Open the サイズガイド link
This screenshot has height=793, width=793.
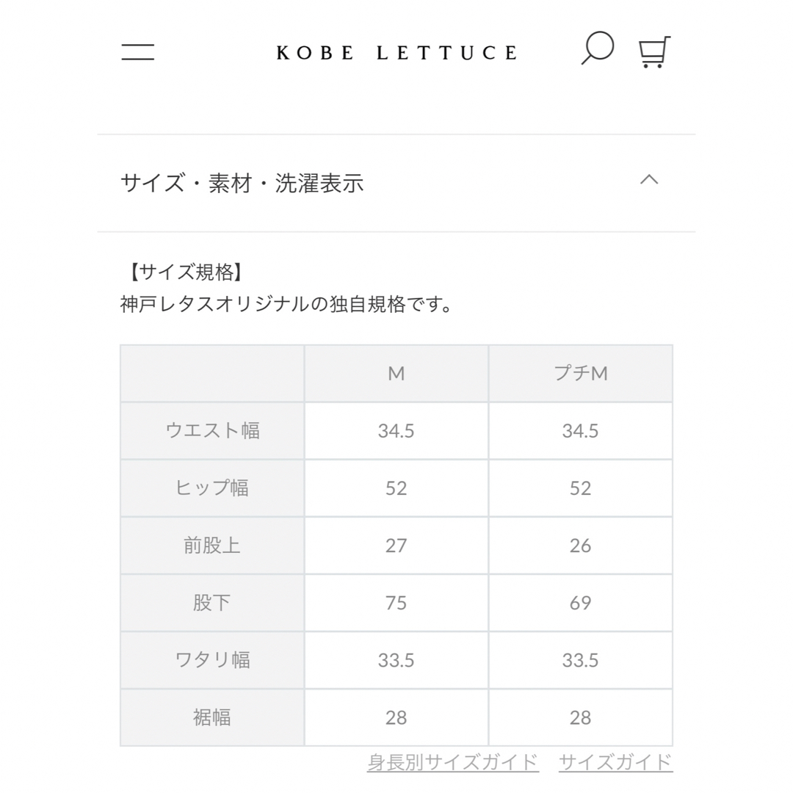point(615,761)
